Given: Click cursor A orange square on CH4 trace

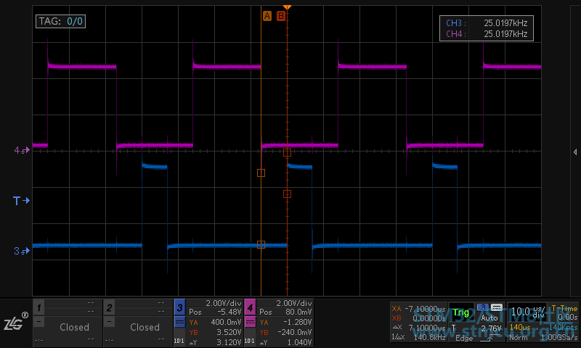Looking at the screenshot, I should pyautogui.click(x=261, y=173).
